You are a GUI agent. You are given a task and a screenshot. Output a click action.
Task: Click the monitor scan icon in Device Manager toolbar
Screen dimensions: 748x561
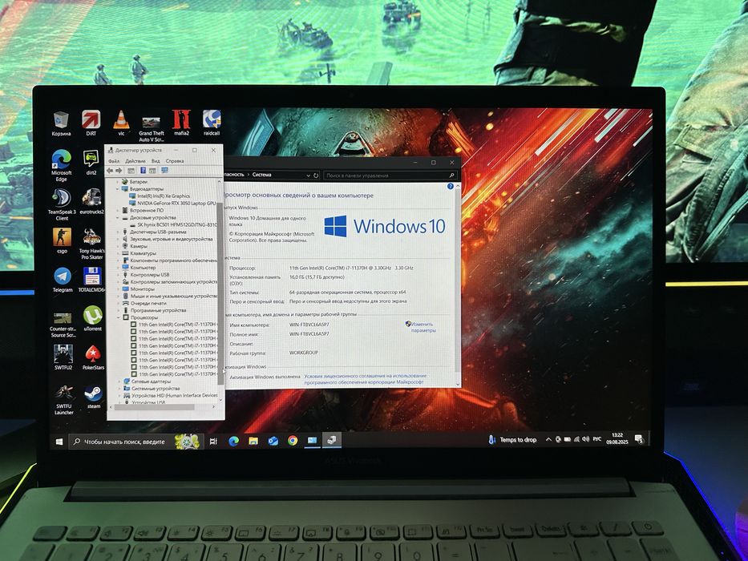[x=164, y=170]
